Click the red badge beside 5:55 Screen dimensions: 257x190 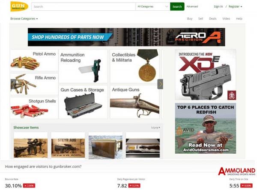pyautogui.click(x=246, y=186)
